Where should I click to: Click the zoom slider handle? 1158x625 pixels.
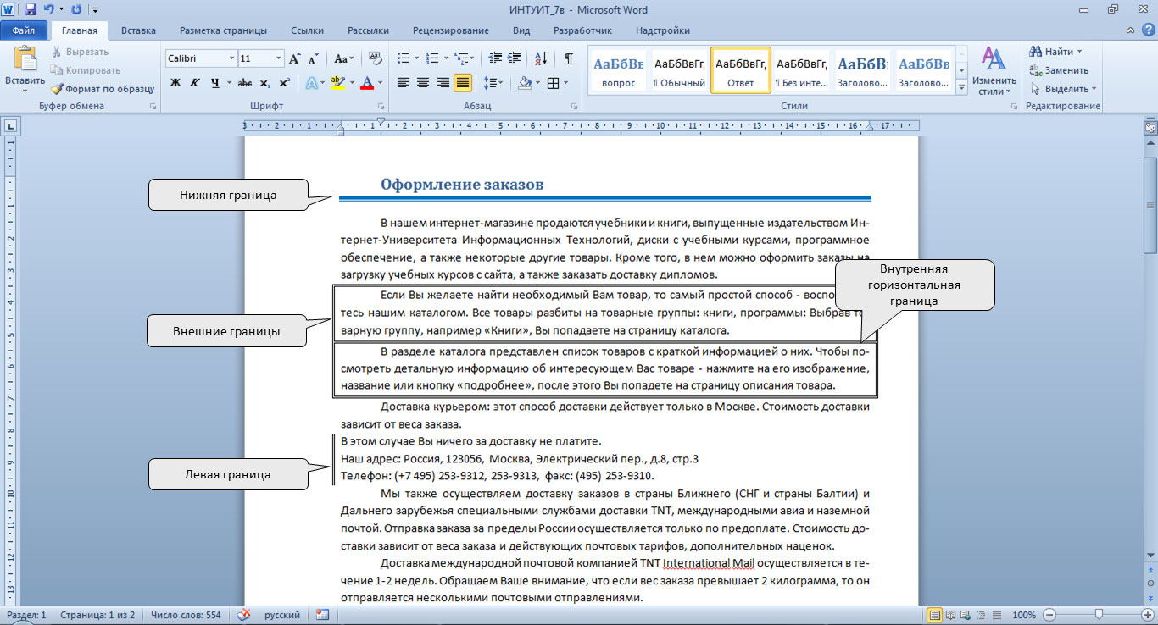1100,615
